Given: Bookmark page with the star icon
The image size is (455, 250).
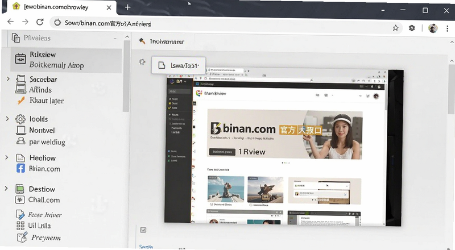Looking at the screenshot, I should [x=395, y=28].
